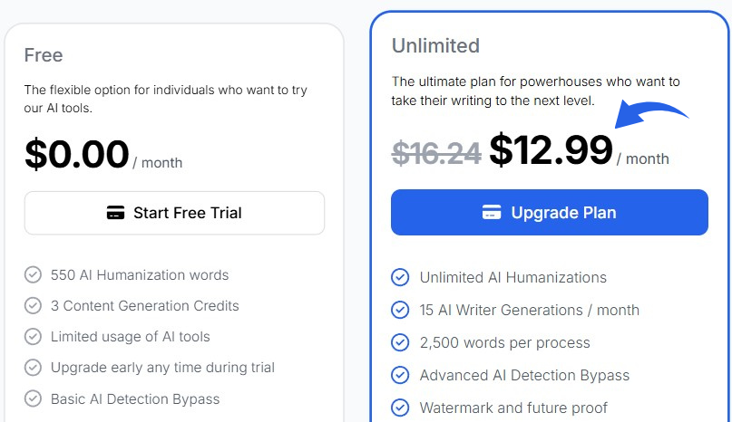Click checkmark beside Limited usage of AI tools
The image size is (732, 422).
(34, 337)
